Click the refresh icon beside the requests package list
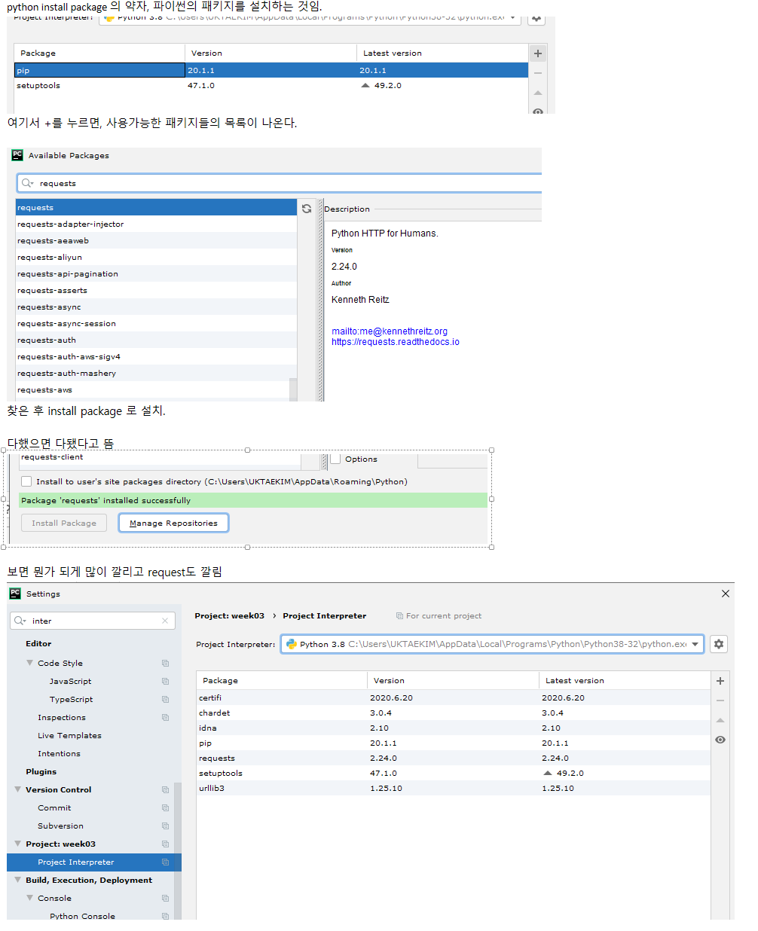The image size is (758, 931). (x=307, y=209)
